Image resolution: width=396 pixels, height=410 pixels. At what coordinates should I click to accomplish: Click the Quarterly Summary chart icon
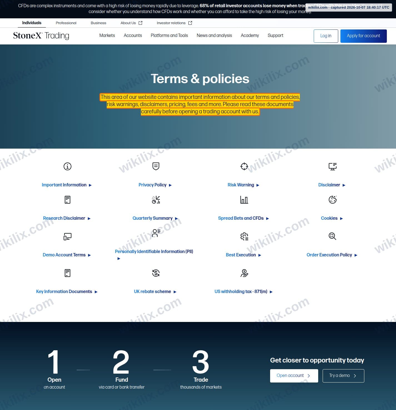pyautogui.click(x=156, y=200)
